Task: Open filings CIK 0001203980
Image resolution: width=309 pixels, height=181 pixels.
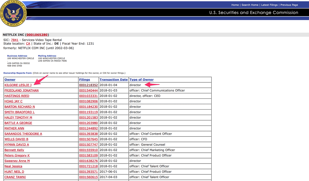Action: (88, 123)
